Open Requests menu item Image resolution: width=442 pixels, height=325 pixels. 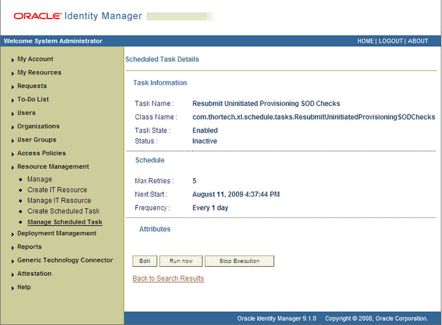pos(32,86)
